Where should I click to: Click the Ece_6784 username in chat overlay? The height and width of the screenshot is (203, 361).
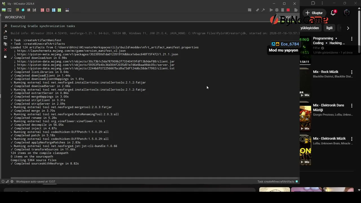[x=290, y=44]
